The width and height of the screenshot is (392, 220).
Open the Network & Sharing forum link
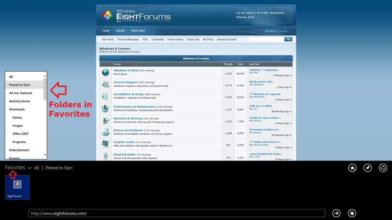point(128,119)
